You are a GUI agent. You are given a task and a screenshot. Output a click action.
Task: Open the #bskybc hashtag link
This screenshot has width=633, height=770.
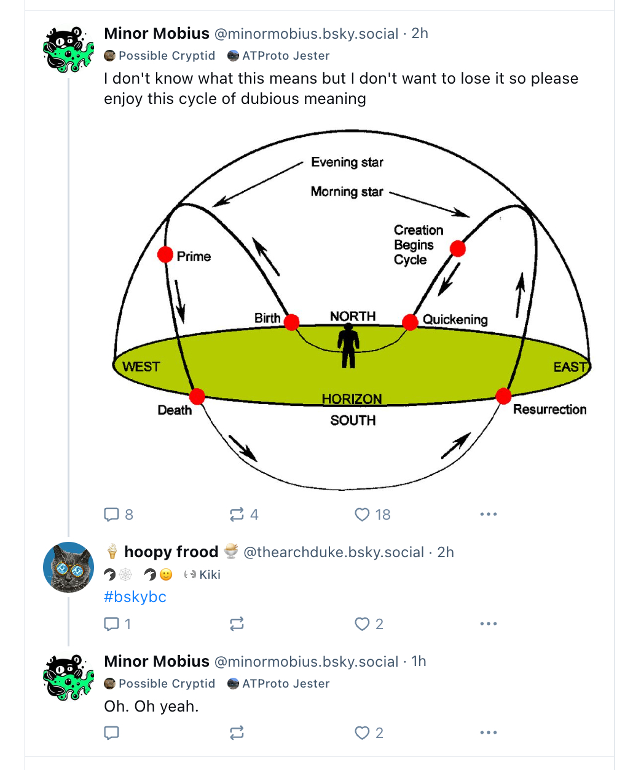[x=135, y=597]
